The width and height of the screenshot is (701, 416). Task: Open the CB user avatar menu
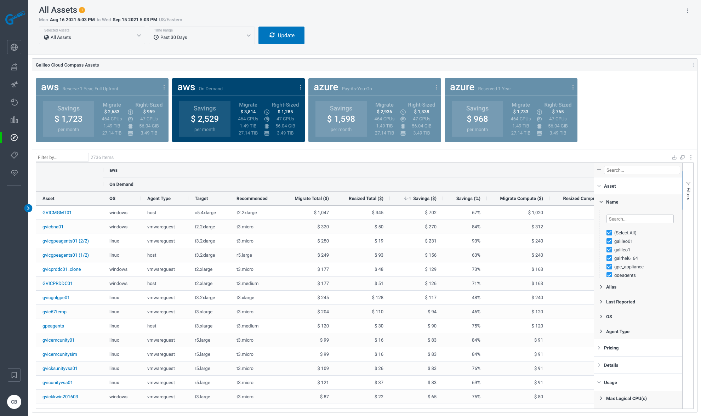(14, 402)
